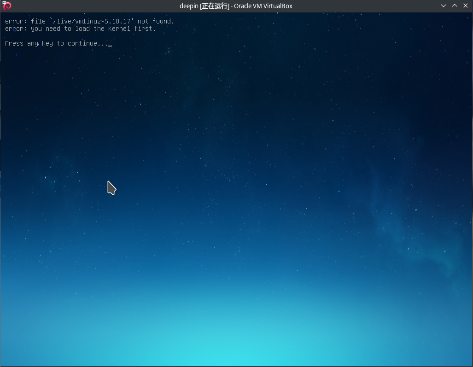Minimize the VirtualBox window with down chevron
This screenshot has width=473, height=367.
coord(444,6)
